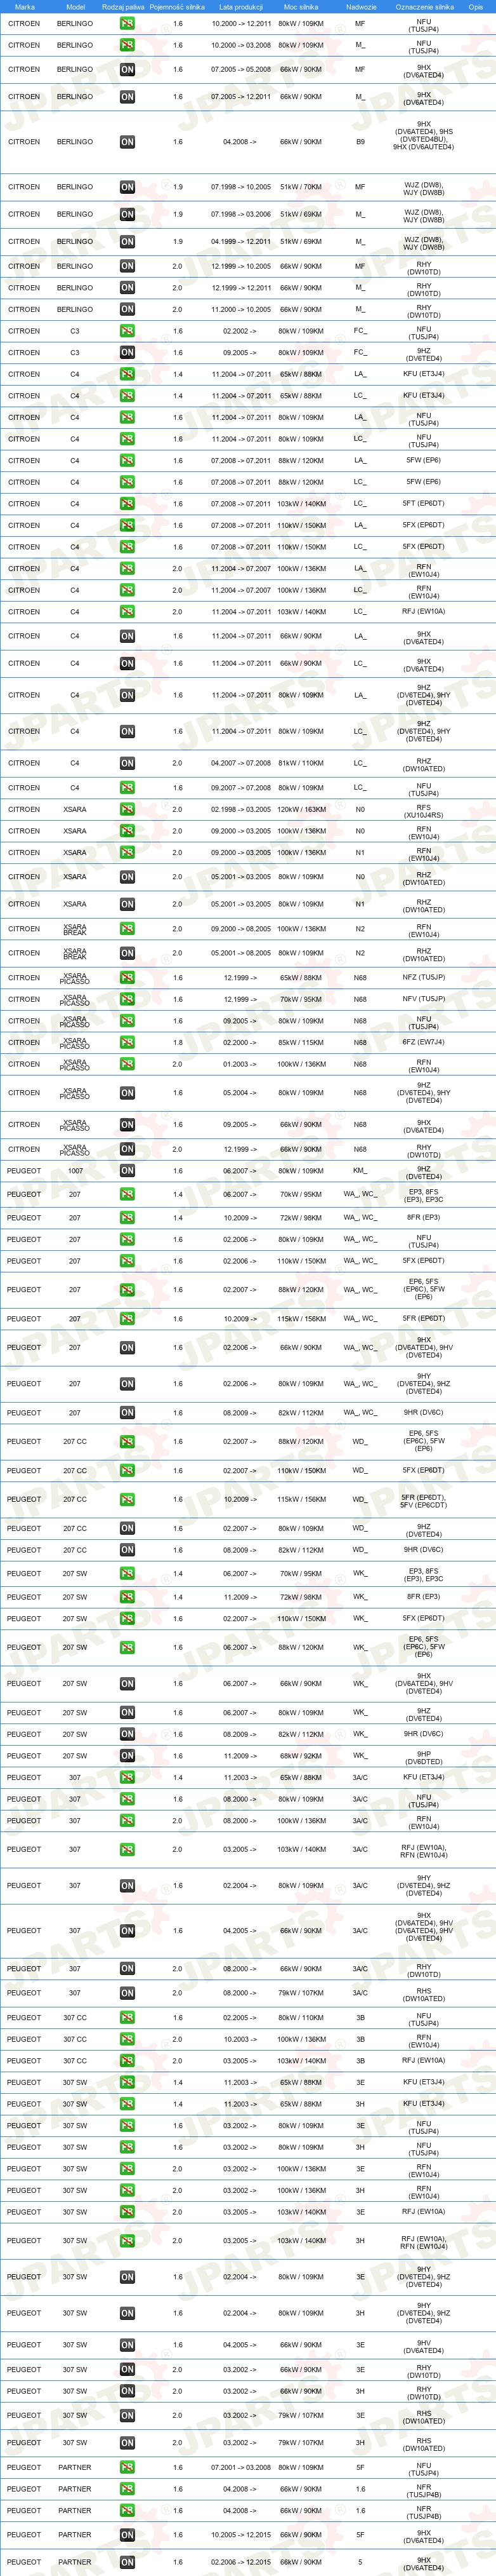
Task: Click petrol icon in C4 5FT (EP6DT) row
Action: (127, 504)
